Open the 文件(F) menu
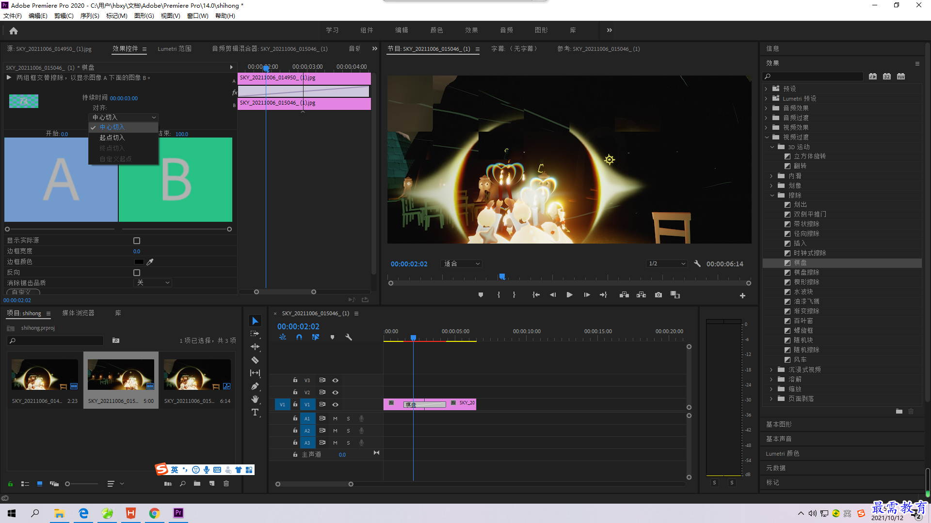This screenshot has height=523, width=931. pos(13,16)
